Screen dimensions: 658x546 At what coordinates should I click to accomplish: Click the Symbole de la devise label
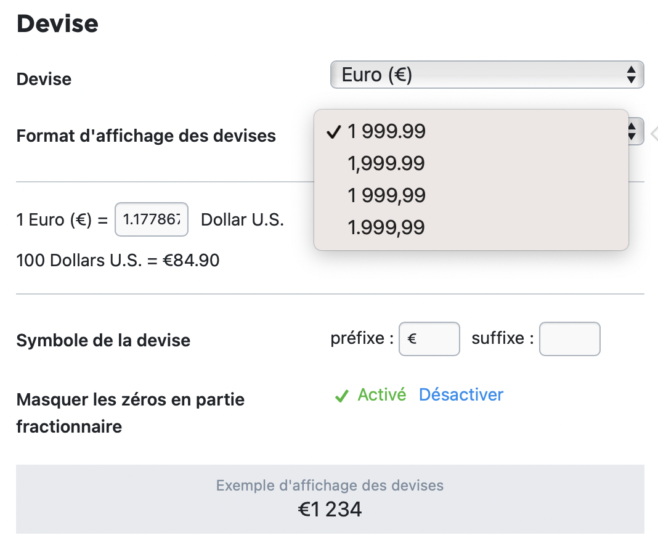[x=104, y=340]
